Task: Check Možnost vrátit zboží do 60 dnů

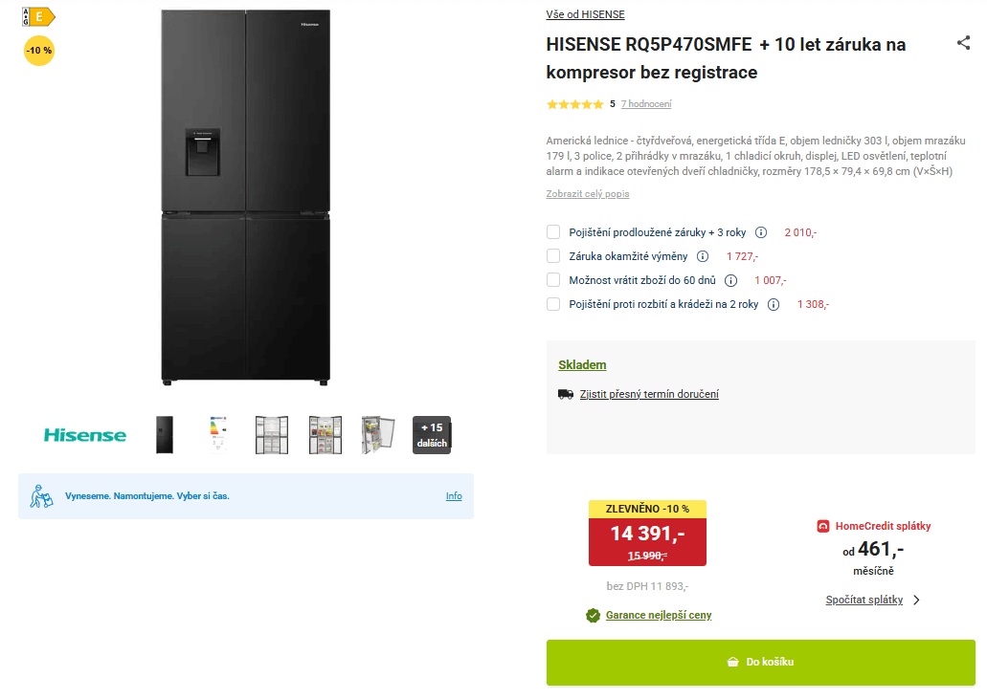Action: pos(552,280)
